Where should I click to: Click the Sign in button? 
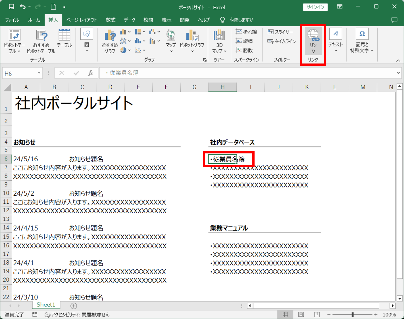315,7
